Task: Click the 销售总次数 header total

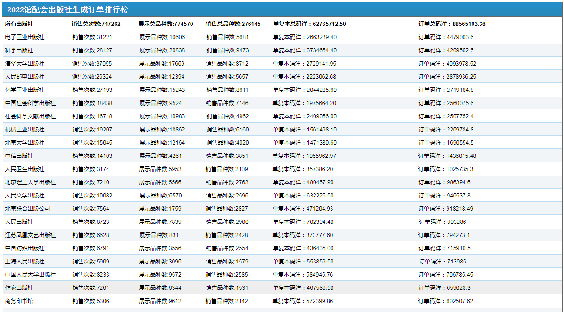Action: tap(96, 24)
